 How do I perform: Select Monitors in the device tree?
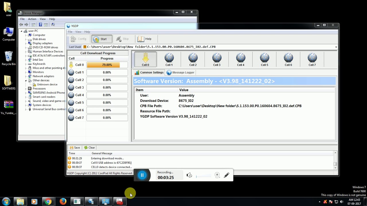[x=38, y=72]
